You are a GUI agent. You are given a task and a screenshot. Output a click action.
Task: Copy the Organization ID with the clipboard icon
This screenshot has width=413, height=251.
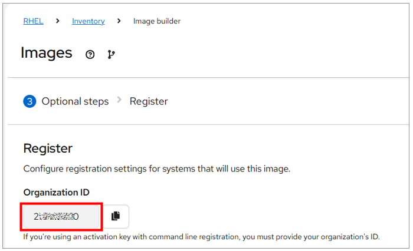[116, 216]
